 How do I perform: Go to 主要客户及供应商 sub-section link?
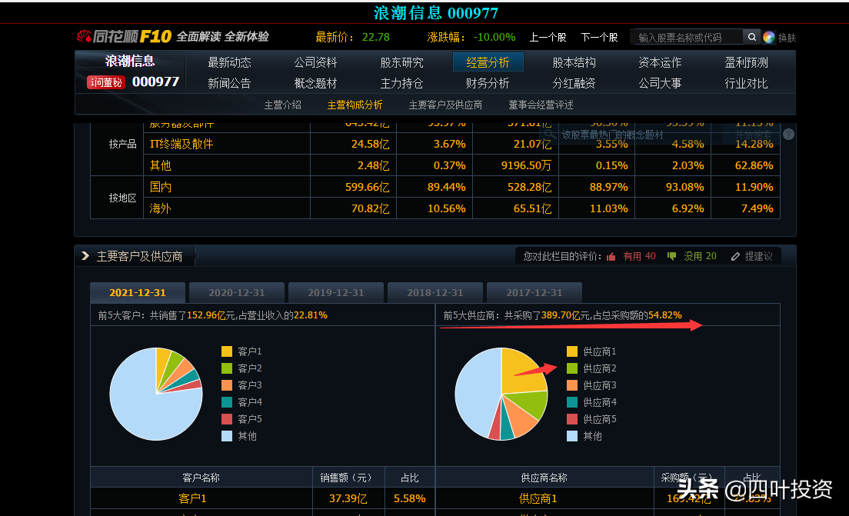(x=445, y=105)
